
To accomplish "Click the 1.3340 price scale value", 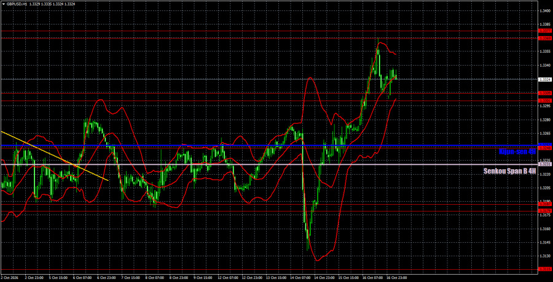I will click(545, 65).
